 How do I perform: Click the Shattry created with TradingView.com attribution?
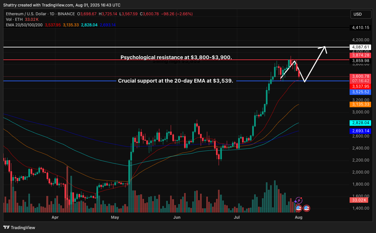tap(61, 5)
